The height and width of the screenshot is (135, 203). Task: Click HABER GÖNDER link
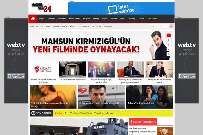pos(60,26)
